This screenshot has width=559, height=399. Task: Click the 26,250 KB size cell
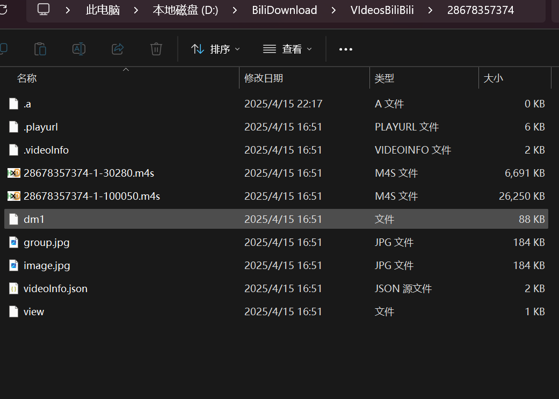point(522,196)
